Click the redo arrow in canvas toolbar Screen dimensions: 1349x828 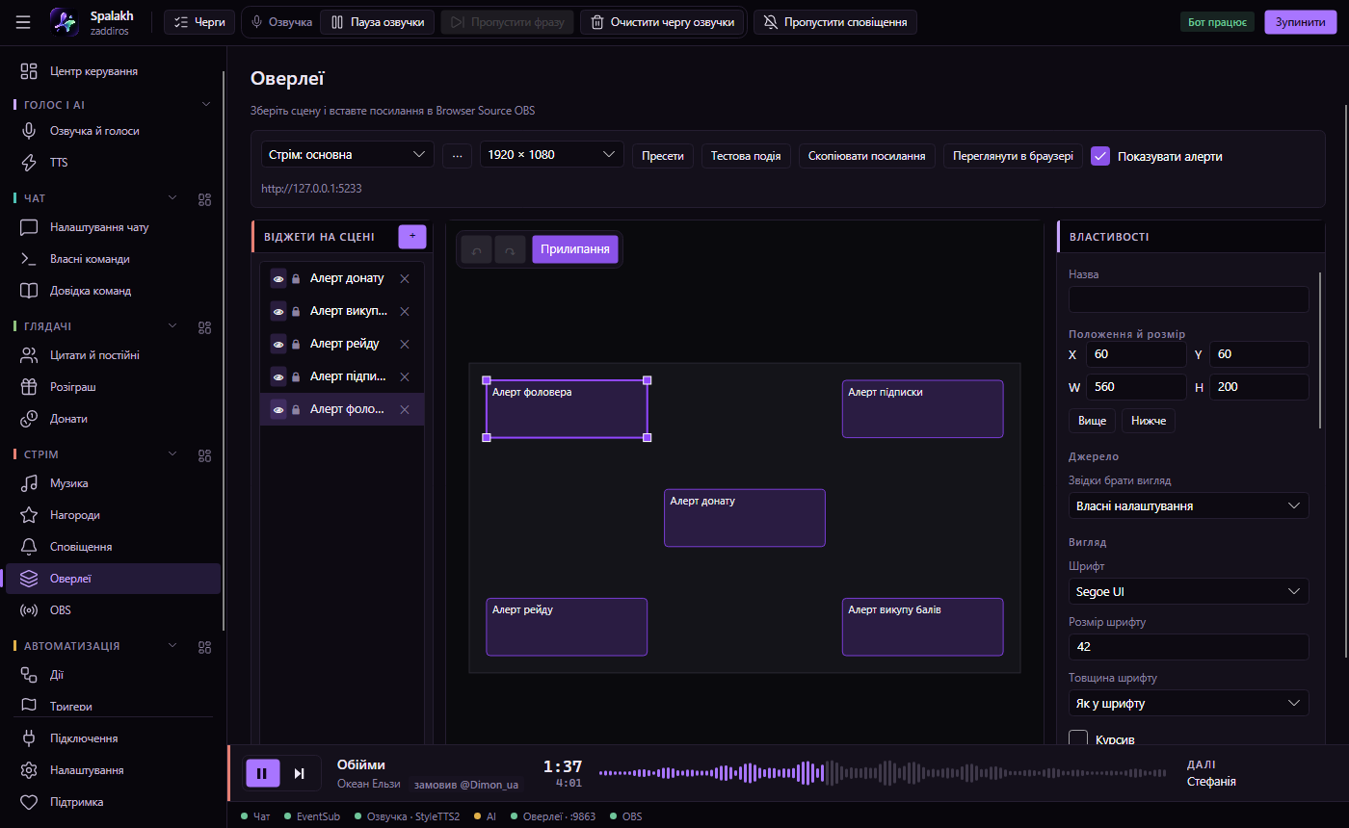[x=511, y=250]
